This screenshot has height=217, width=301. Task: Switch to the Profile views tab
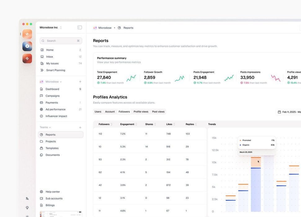click(141, 112)
